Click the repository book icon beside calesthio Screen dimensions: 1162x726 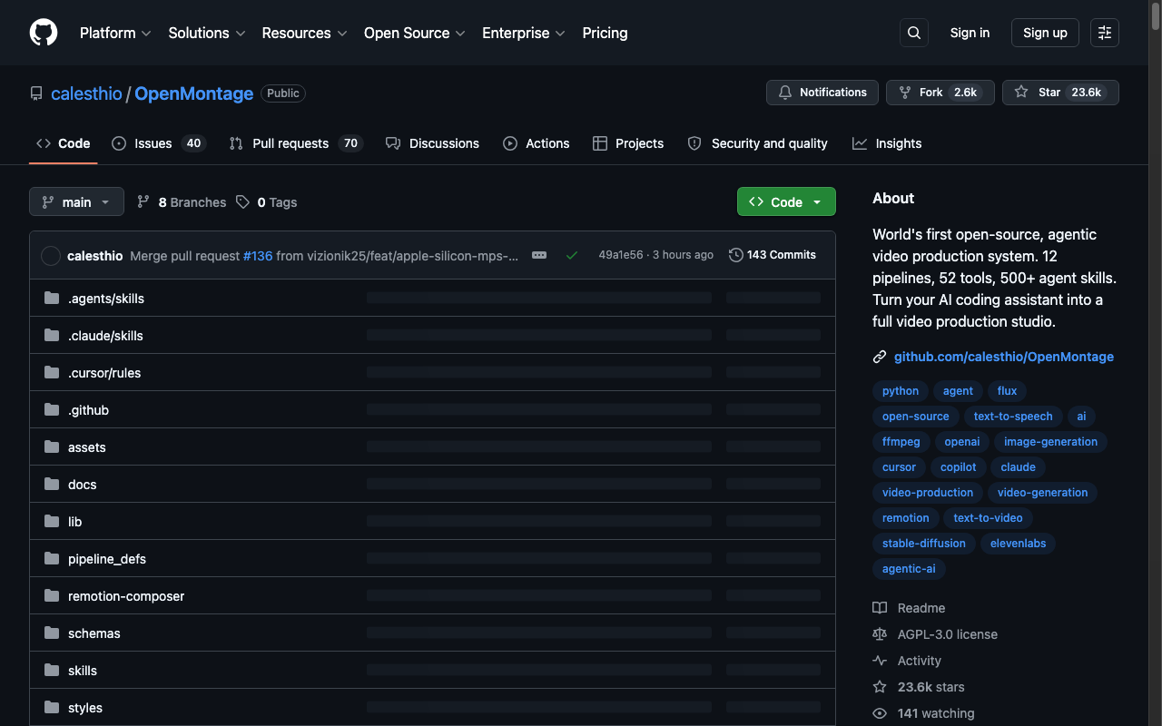(x=36, y=93)
